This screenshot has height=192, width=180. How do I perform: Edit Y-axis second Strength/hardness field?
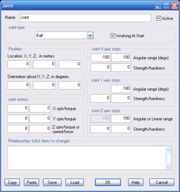pos(121,98)
